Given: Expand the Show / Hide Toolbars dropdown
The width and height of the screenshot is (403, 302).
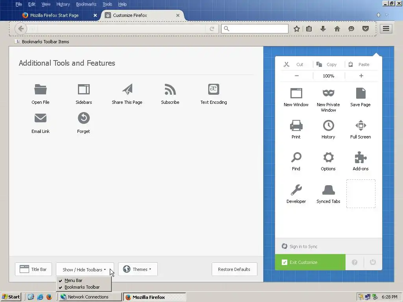Looking at the screenshot, I should (85, 269).
